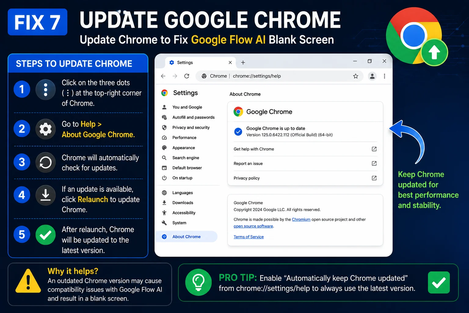Open Privacy and security settings
The height and width of the screenshot is (313, 469).
coord(191,127)
